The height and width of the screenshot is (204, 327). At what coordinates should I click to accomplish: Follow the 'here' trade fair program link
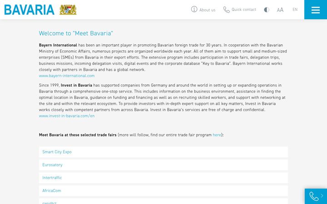217,135
